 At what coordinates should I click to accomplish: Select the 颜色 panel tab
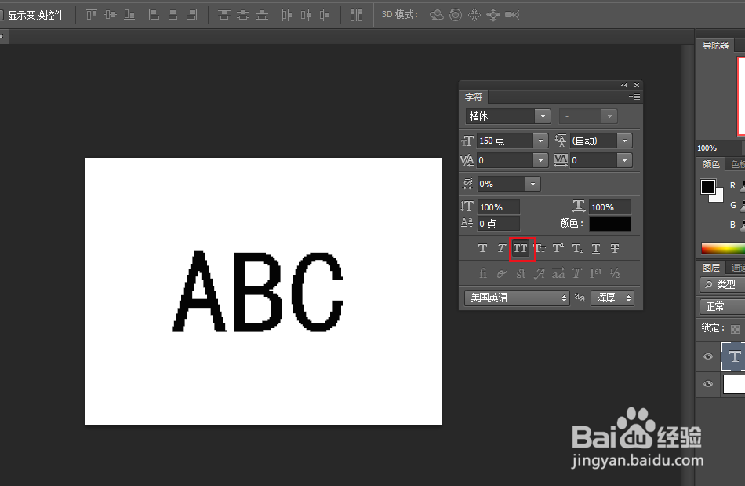pyautogui.click(x=710, y=164)
